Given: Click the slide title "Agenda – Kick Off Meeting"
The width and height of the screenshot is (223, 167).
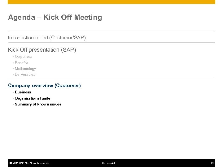Looking at the screenshot, I should [x=55, y=18].
